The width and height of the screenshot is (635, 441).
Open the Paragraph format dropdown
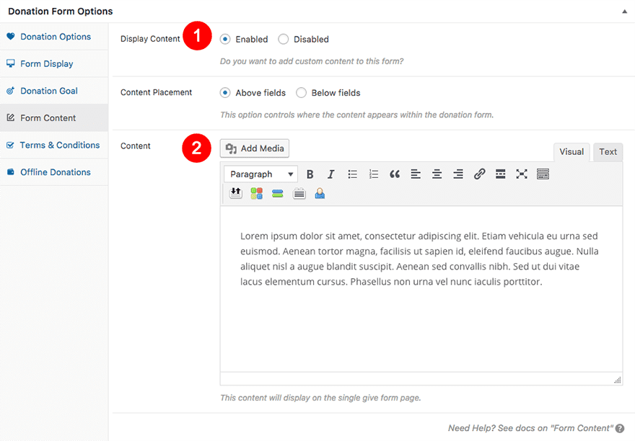click(260, 174)
